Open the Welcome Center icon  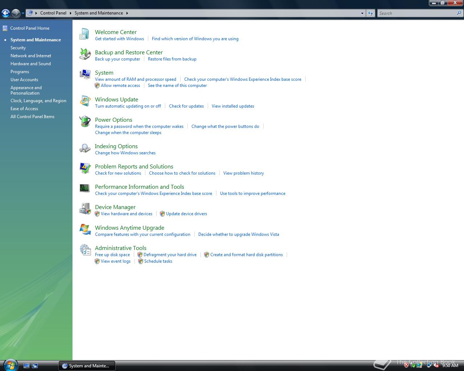[x=84, y=34]
